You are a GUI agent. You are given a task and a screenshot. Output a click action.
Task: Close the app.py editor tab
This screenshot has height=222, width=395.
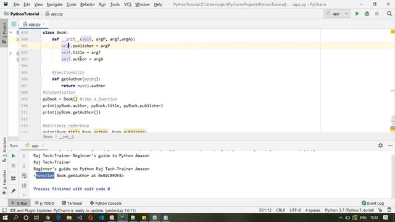pyautogui.click(x=44, y=24)
